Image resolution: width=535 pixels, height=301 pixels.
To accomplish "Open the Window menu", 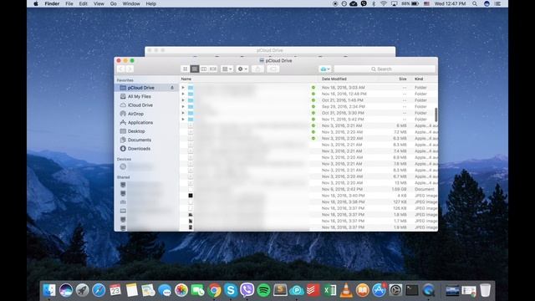I will pos(131,3).
